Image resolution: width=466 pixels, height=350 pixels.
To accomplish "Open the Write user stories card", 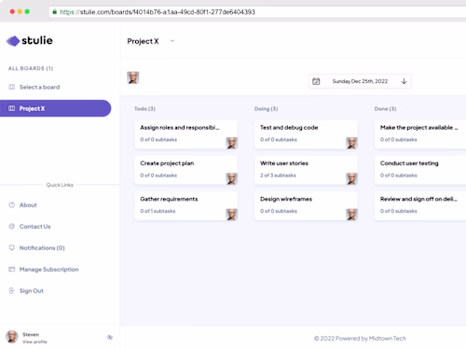I will pos(306,170).
